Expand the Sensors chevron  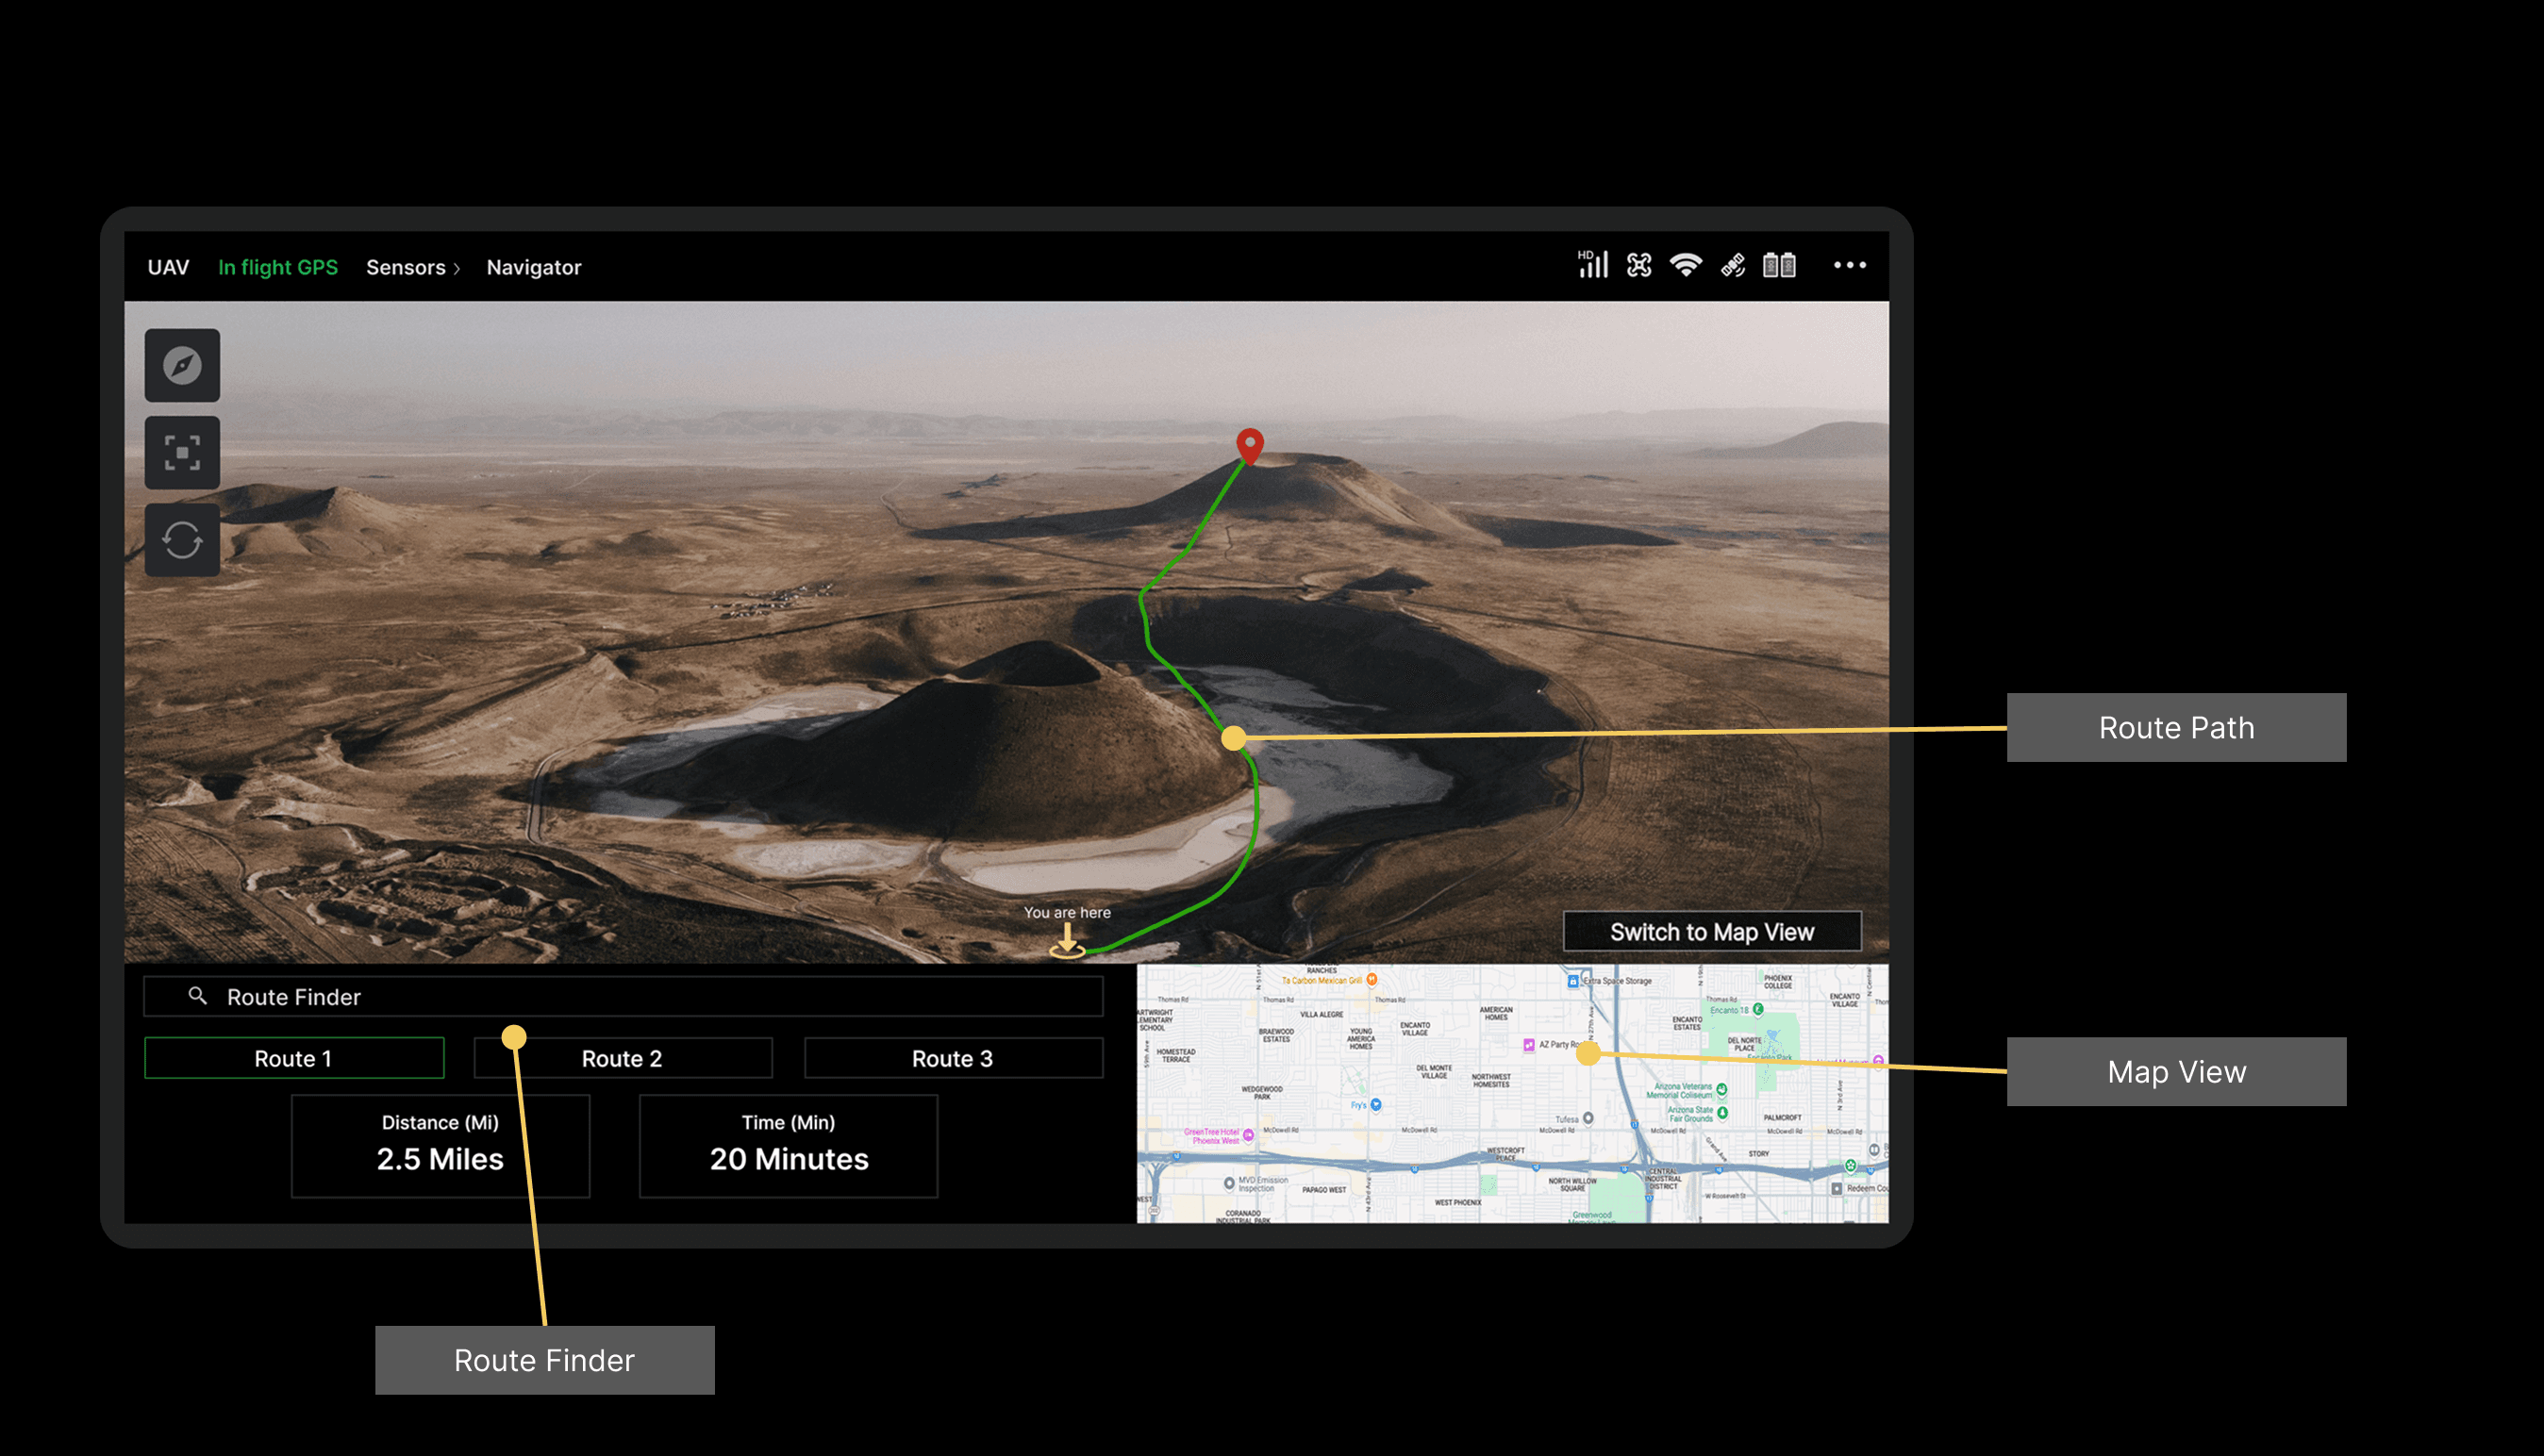(457, 268)
